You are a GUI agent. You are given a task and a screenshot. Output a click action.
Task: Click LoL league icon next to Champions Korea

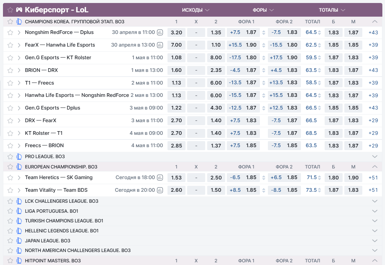pyautogui.click(x=19, y=22)
